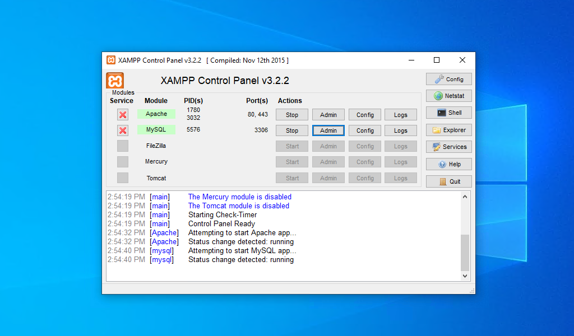Click the XAMPP orange logo in panel

coord(115,81)
